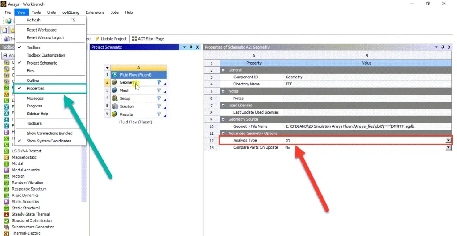Collapse the Notes property group
The image size is (457, 236).
223,91
